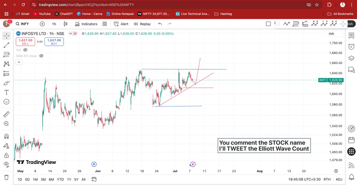Viewport: 357px width, 185px height.
Task: Open the INR currency selector
Action: pos(336,34)
